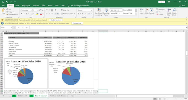Undo the last action
This screenshot has width=188, height=100.
(7, 2)
